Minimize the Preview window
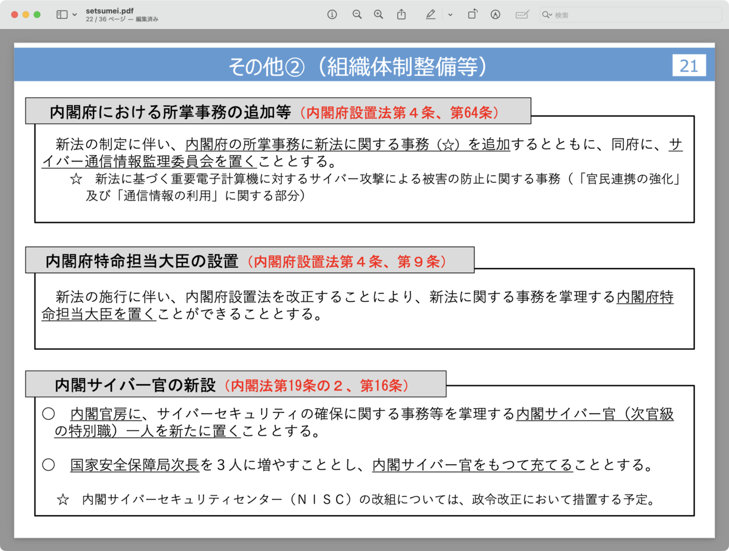Image resolution: width=729 pixels, height=551 pixels. point(26,15)
